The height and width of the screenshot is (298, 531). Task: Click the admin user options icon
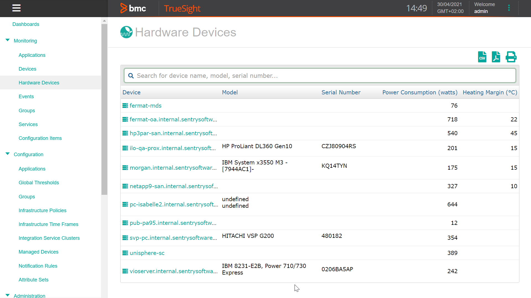(x=509, y=8)
